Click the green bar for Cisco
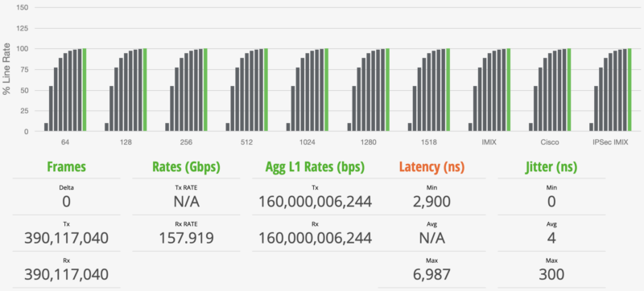Image resolution: width=644 pixels, height=291 pixels. [x=569, y=90]
